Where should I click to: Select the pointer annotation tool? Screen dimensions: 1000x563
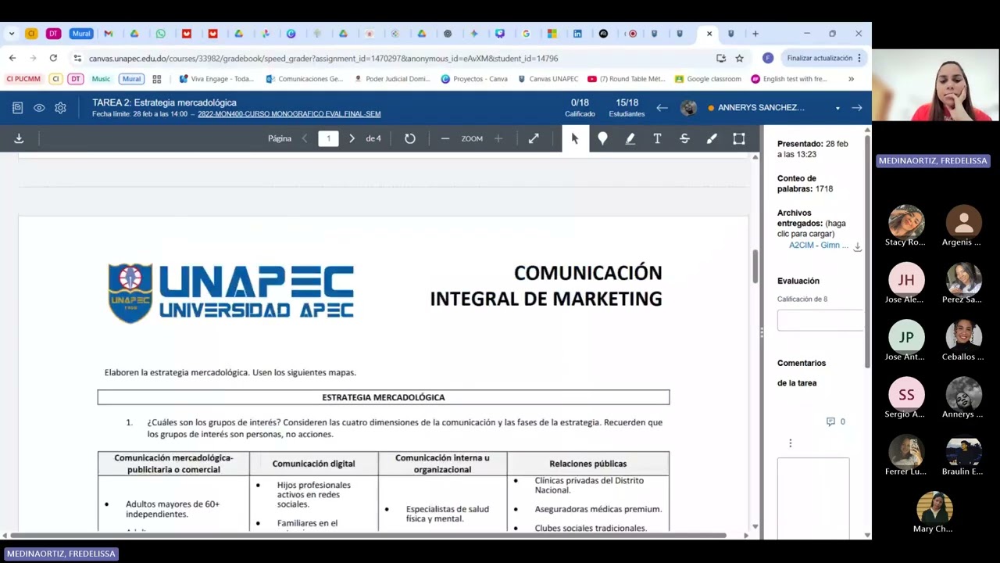point(575,138)
